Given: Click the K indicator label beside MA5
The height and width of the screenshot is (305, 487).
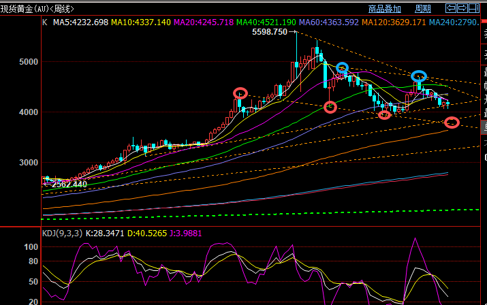Looking at the screenshot, I should coord(45,22).
